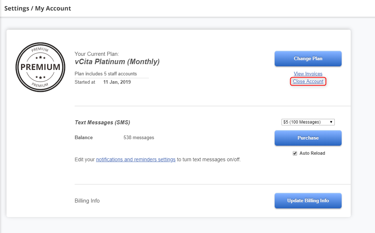
Task: Click the Update Billing Info button
Action: [308, 201]
